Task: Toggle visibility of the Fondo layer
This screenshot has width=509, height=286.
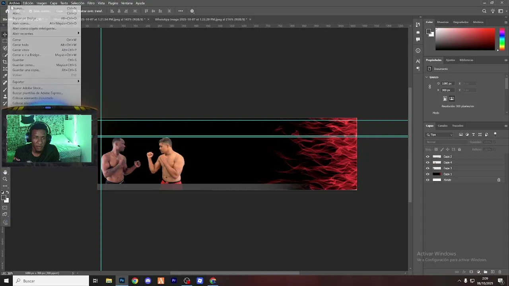Action: [x=428, y=180]
